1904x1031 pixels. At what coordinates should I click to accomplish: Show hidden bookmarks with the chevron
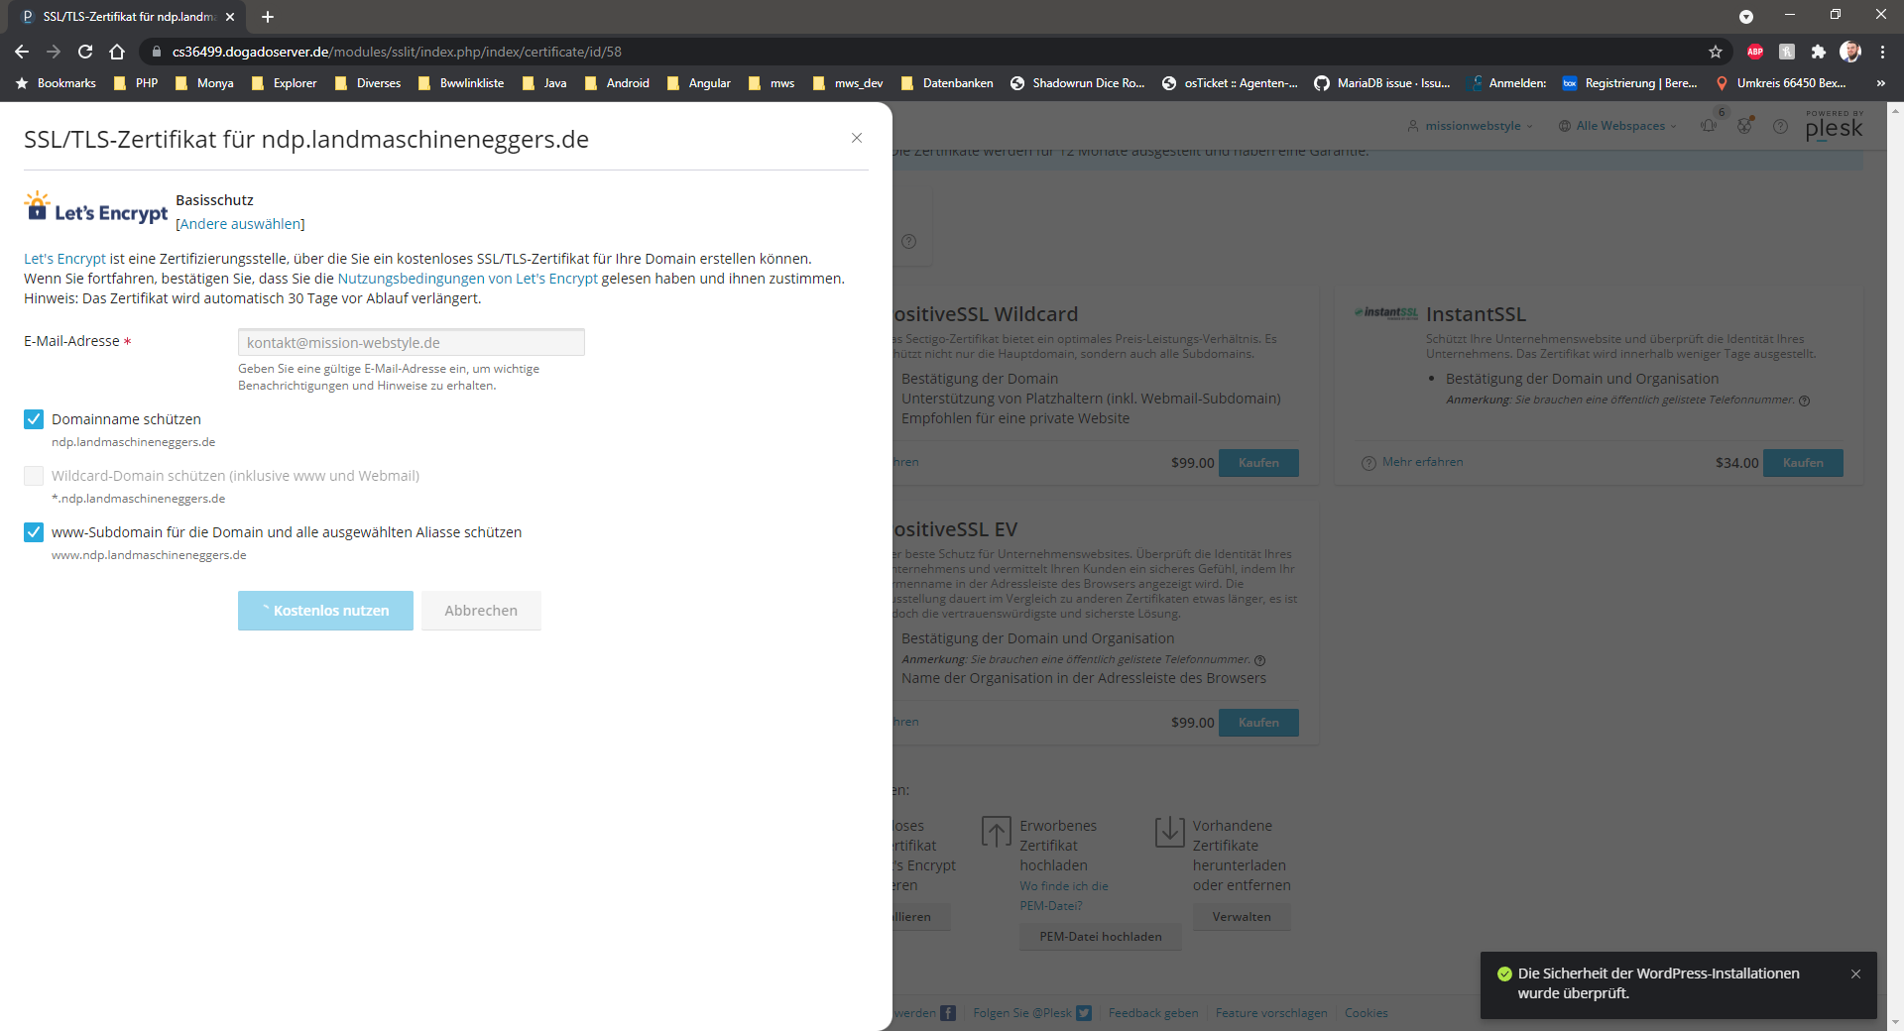click(1880, 83)
